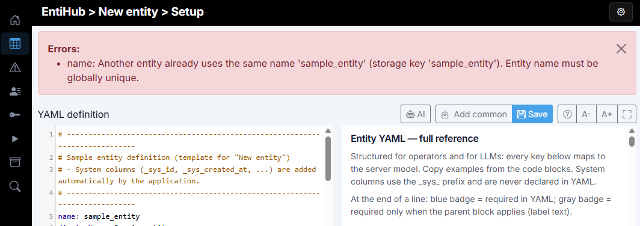Screen dimensions: 640x226
Task: Click the 'name: Another entity already uses' error message
Action: pos(333,71)
